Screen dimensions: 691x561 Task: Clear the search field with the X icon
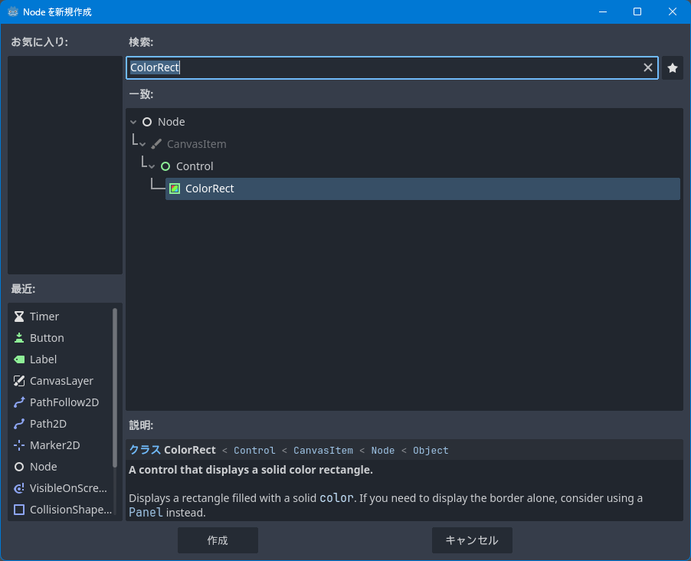coord(648,67)
